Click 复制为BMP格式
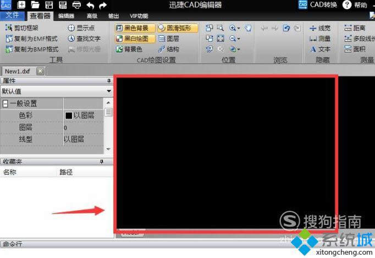The image size is (375, 258). click(x=32, y=50)
